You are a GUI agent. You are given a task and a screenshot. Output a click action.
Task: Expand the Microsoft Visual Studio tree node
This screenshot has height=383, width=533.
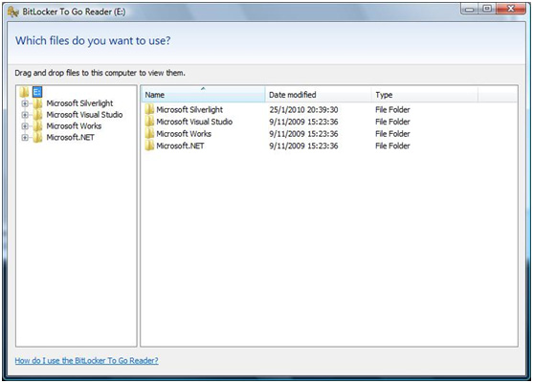pyautogui.click(x=25, y=115)
